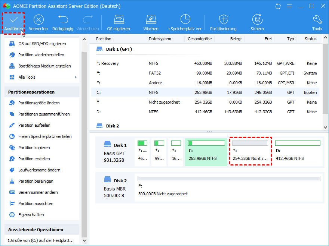
Task: Click OS auf SSD/HDD migrieren
Action: [x=42, y=44]
